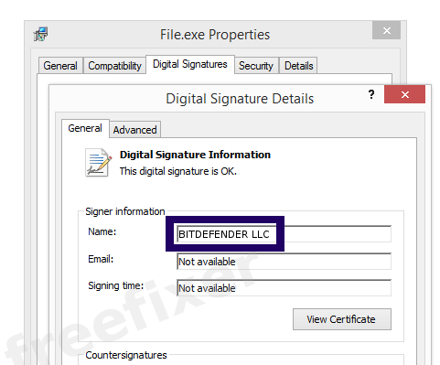Click the 'Name:' label
440x365 pixels.
pos(102,231)
